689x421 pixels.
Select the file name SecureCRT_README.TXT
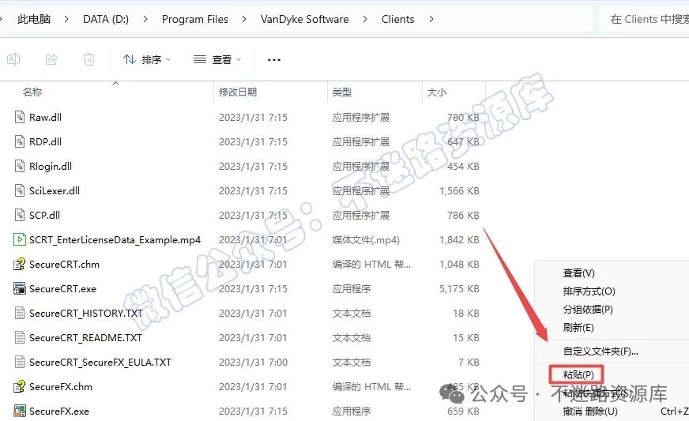click(85, 338)
